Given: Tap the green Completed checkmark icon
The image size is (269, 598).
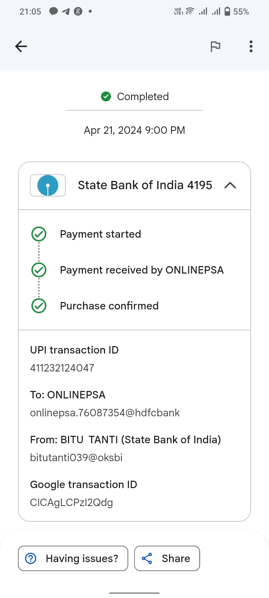Looking at the screenshot, I should point(106,97).
